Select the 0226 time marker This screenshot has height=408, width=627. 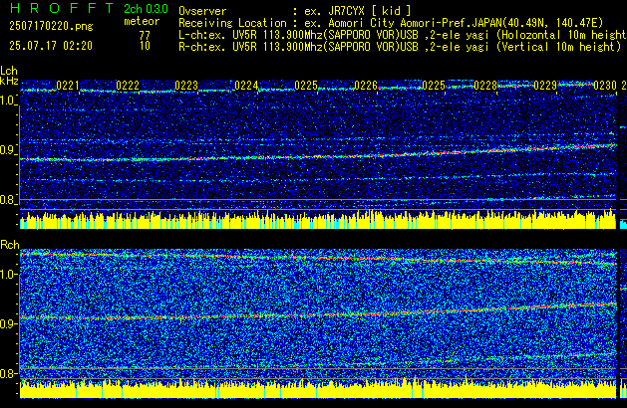366,86
